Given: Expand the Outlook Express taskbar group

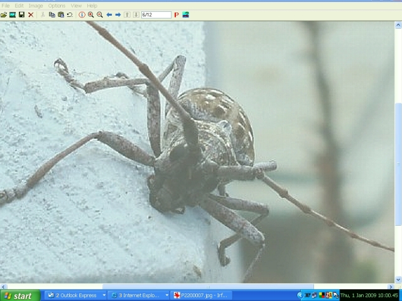Looking at the screenshot, I should pos(104,295).
